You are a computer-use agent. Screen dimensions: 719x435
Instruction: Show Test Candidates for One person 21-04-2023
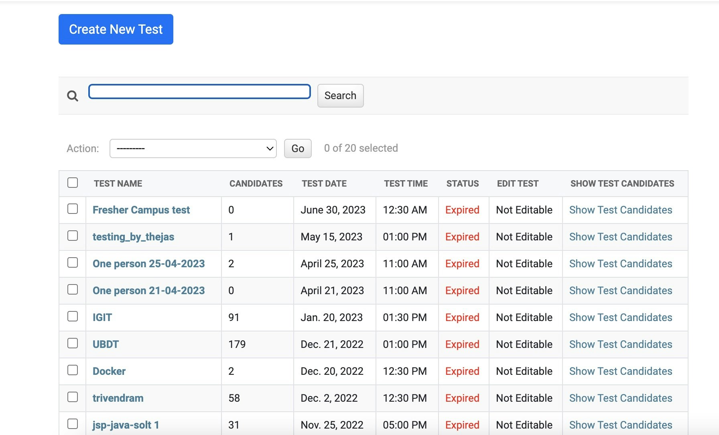coord(621,291)
